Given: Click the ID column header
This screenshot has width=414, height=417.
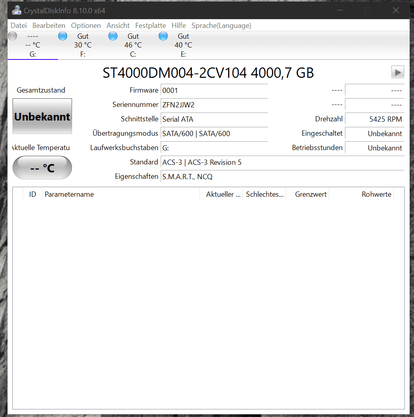Looking at the screenshot, I should 32,194.
